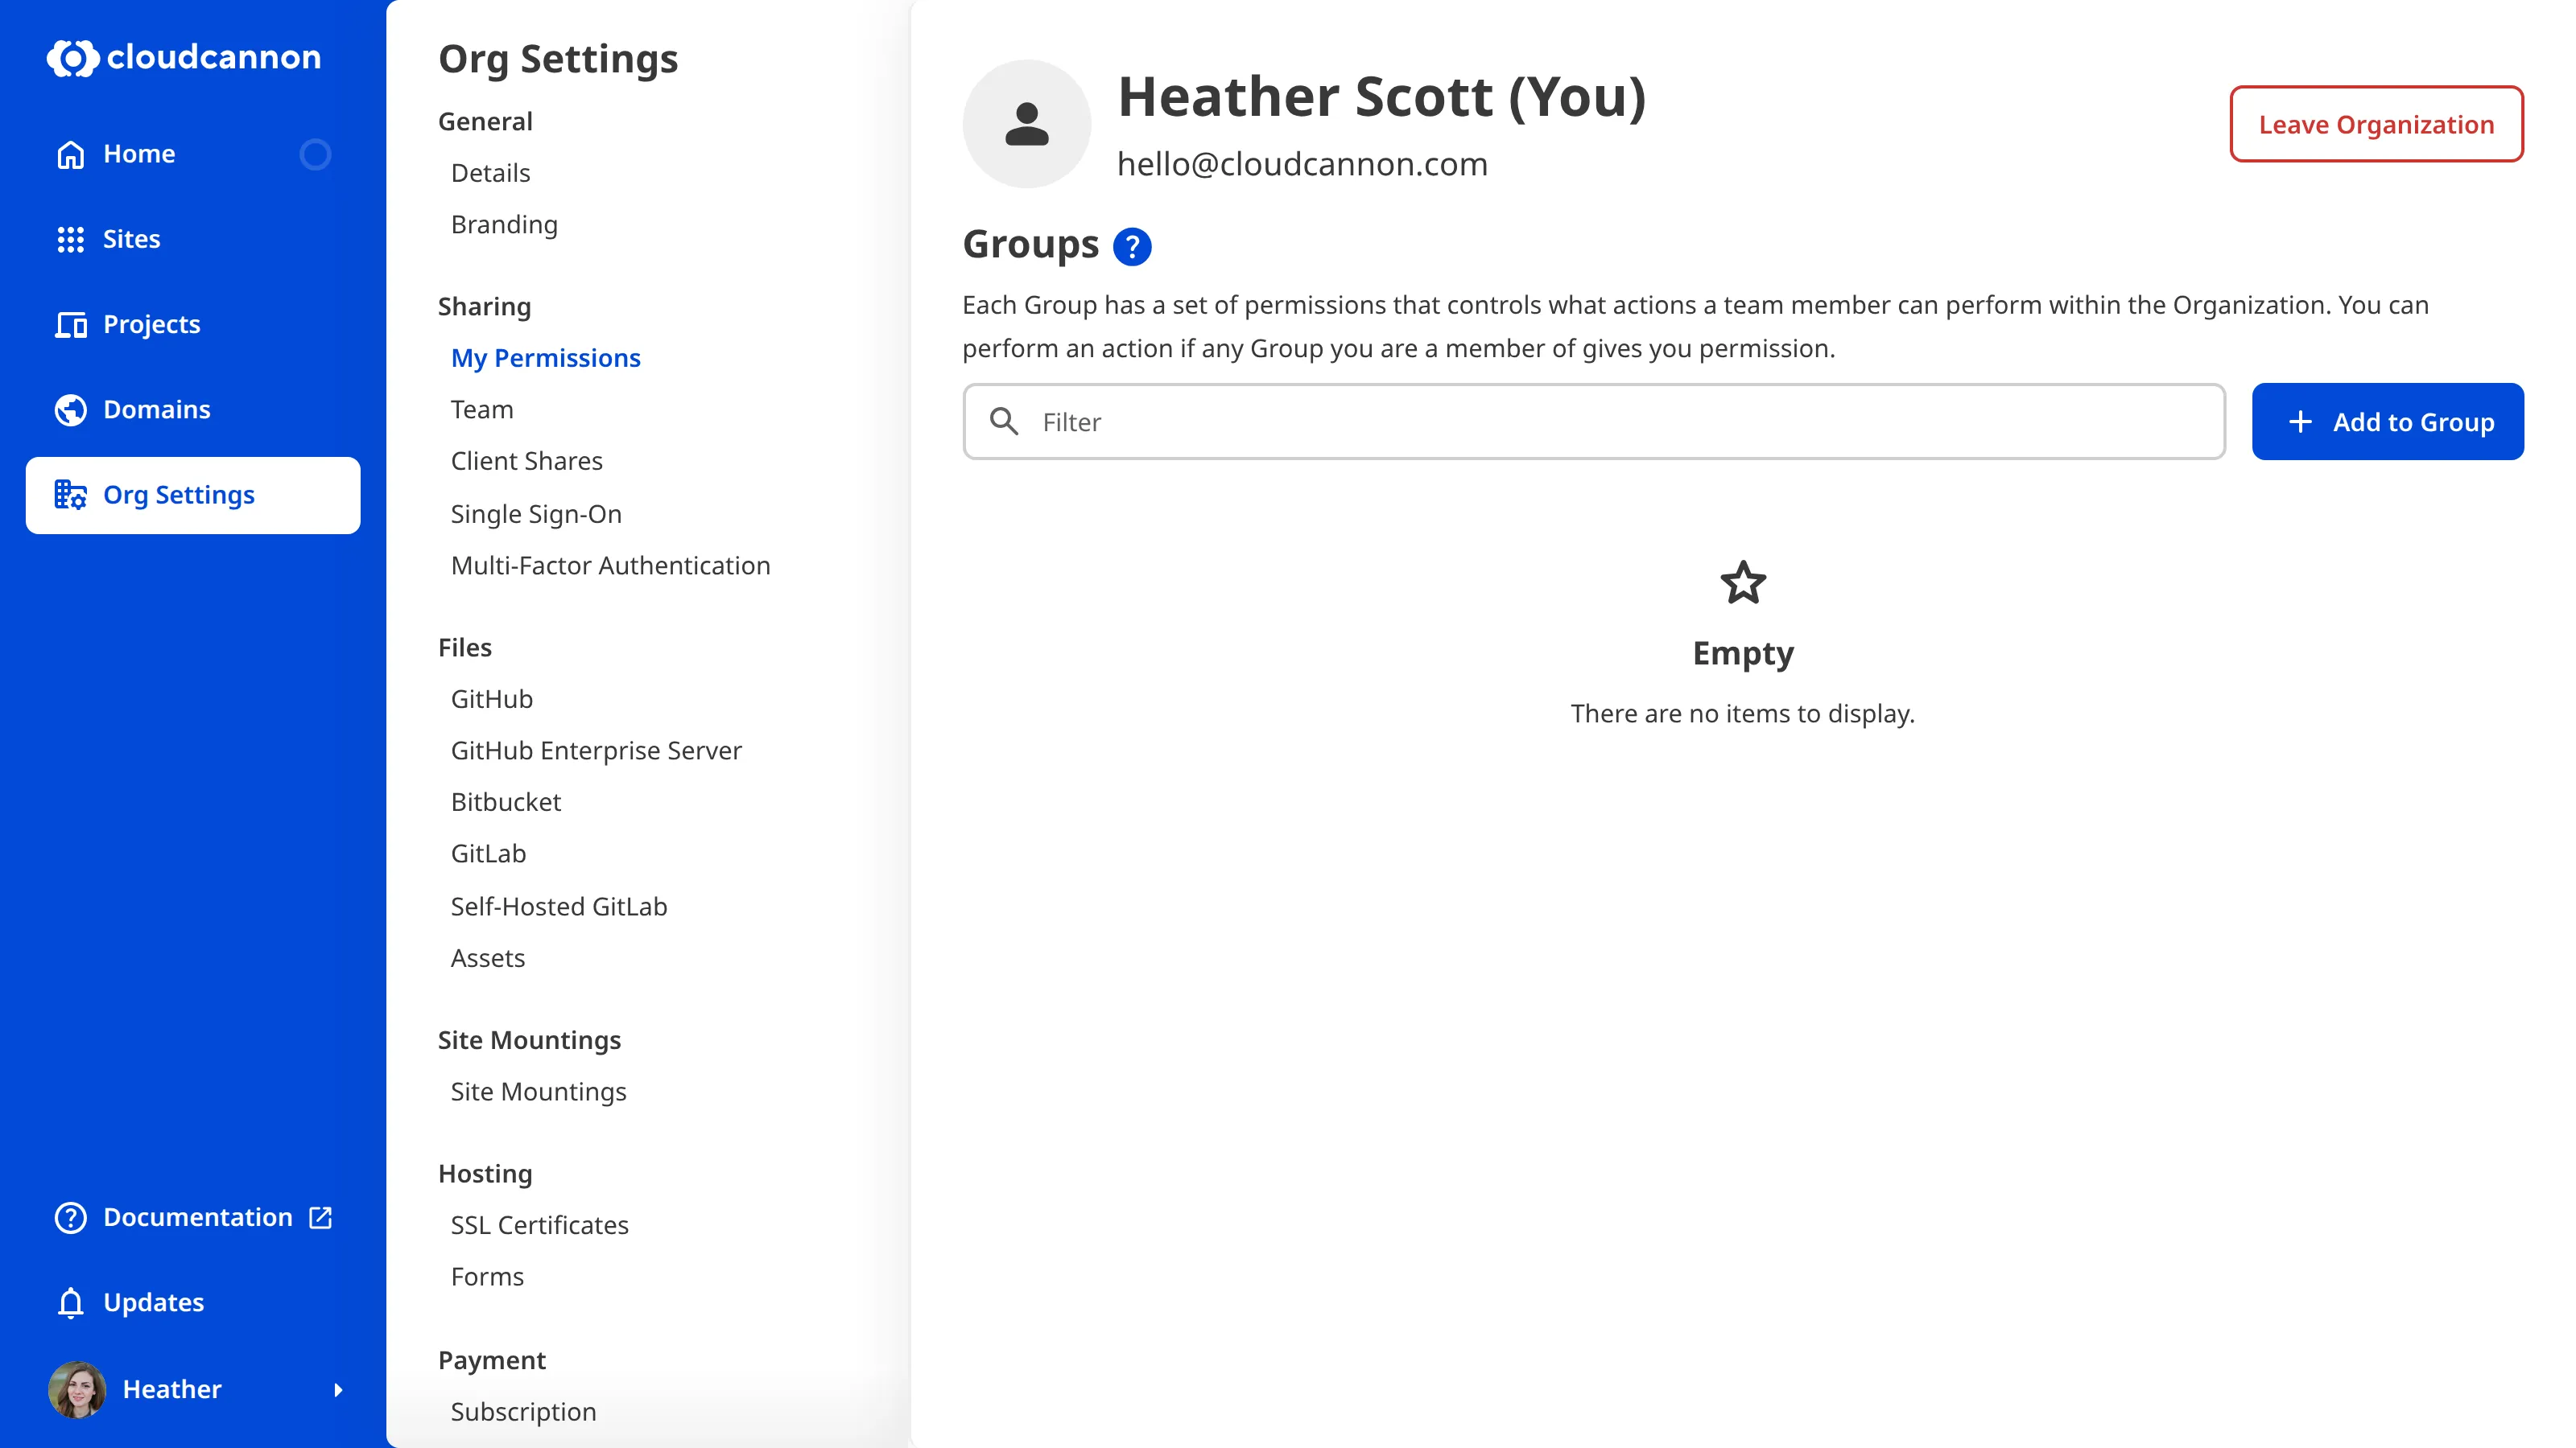Viewport: 2576px width, 1448px height.
Task: Click the Updates bell icon
Action: click(x=71, y=1302)
